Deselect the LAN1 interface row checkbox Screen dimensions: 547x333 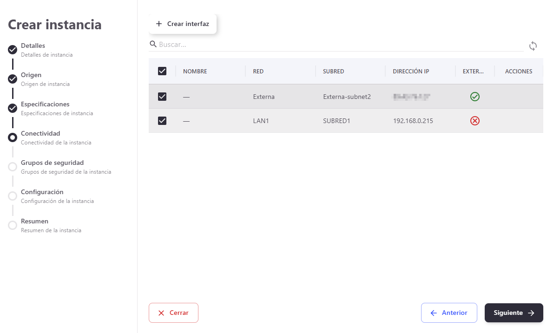[x=162, y=121]
